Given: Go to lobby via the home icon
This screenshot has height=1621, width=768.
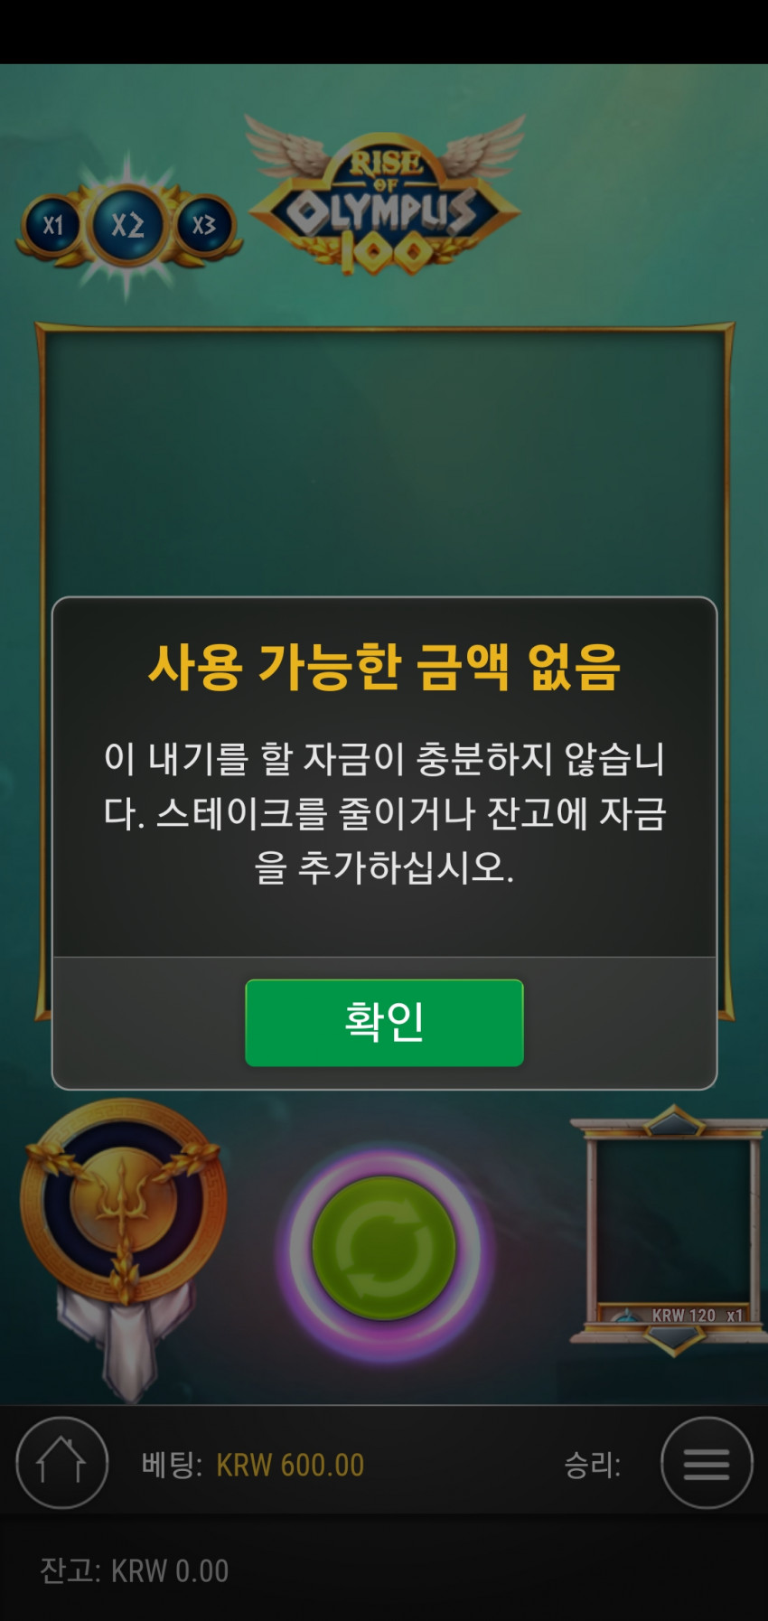Looking at the screenshot, I should [61, 1463].
